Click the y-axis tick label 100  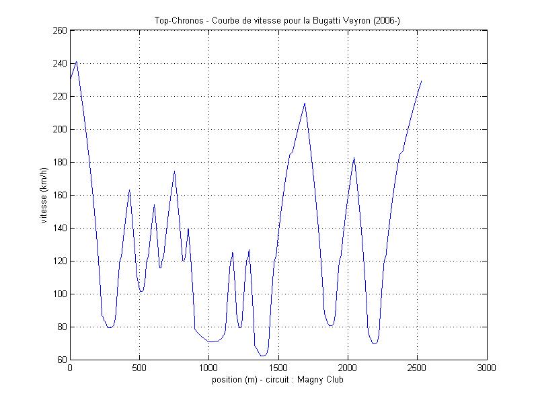click(60, 294)
